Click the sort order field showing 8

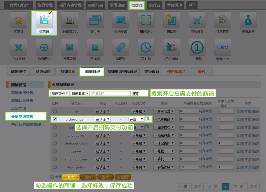pyautogui.click(x=226, y=111)
